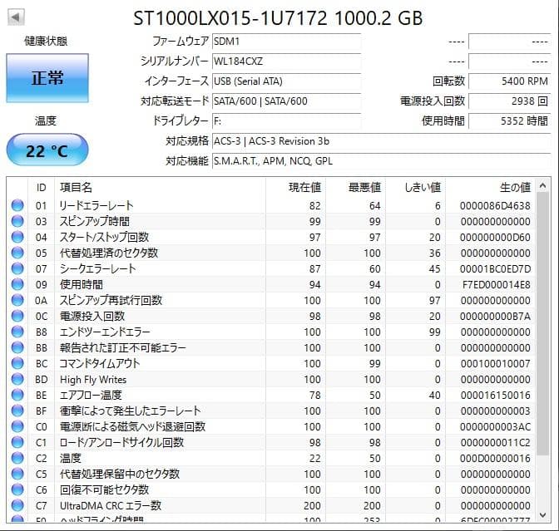559x531 pixels.
Task: Select worst value 64 of リードエラーレート
Action: (x=374, y=206)
